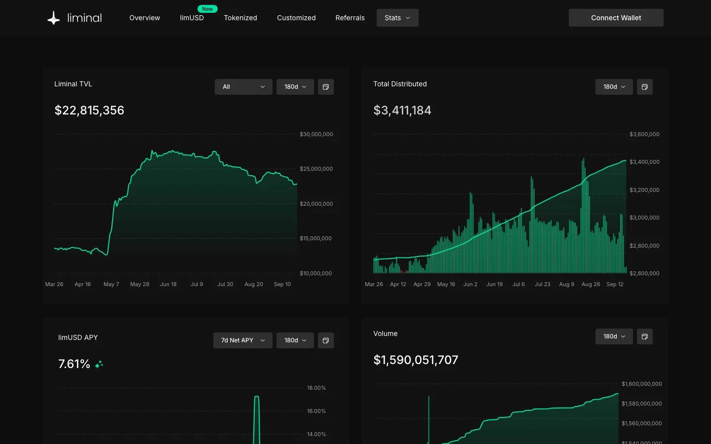
Task: Click the Apr 12 date label
Action: click(x=398, y=284)
